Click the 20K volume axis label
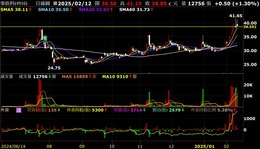The image size is (260, 149). click(x=248, y=85)
